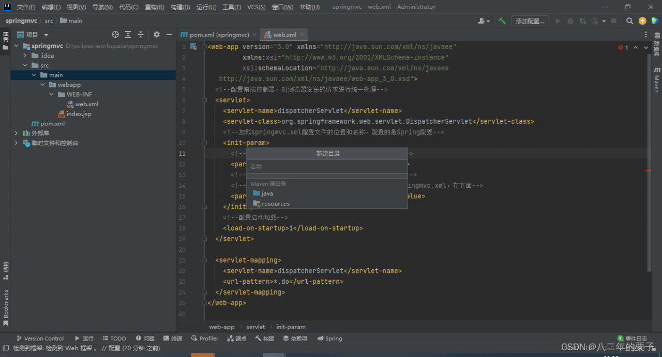
Task: Select java in Maven source directory list
Action: tap(267, 193)
